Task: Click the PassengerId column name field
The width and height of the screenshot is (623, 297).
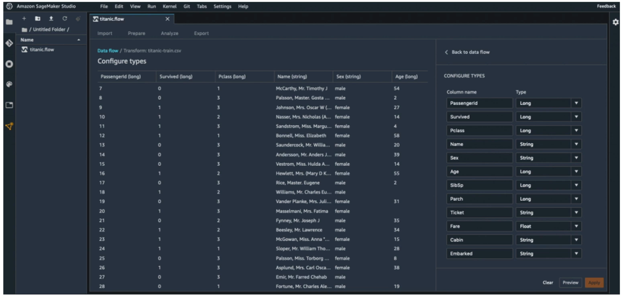Action: pyautogui.click(x=480, y=103)
